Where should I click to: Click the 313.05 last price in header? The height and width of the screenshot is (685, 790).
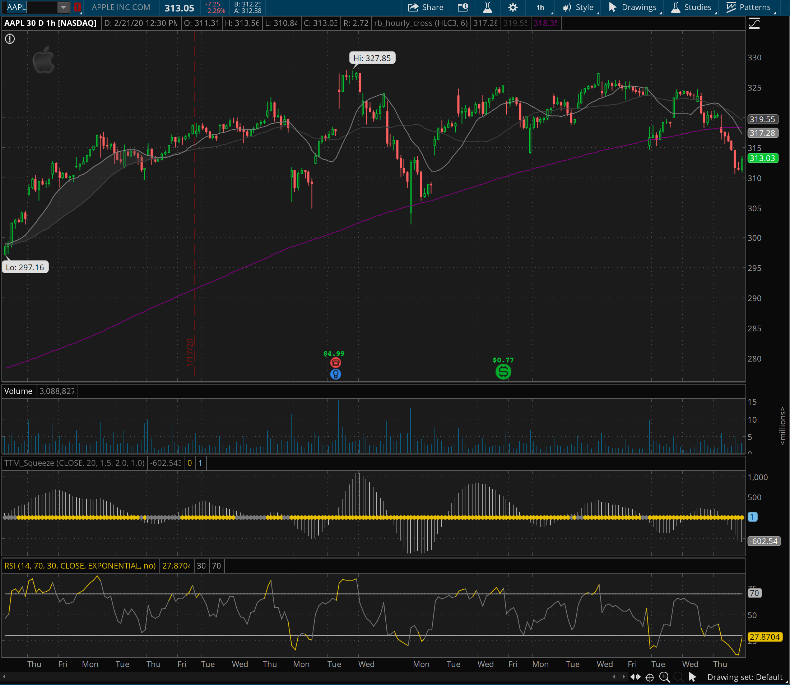point(179,8)
